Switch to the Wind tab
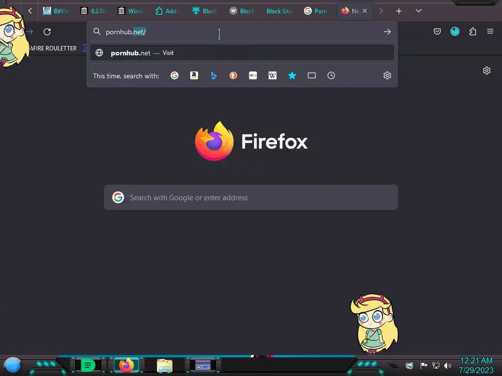502x376 pixels. (x=130, y=11)
